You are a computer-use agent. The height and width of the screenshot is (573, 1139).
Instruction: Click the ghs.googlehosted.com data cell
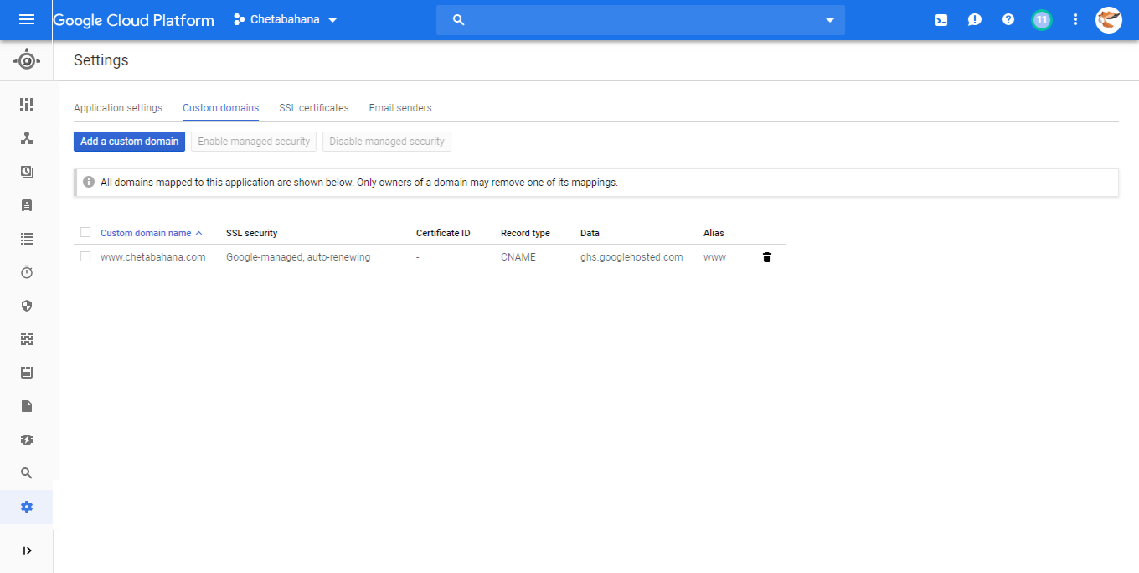(631, 257)
